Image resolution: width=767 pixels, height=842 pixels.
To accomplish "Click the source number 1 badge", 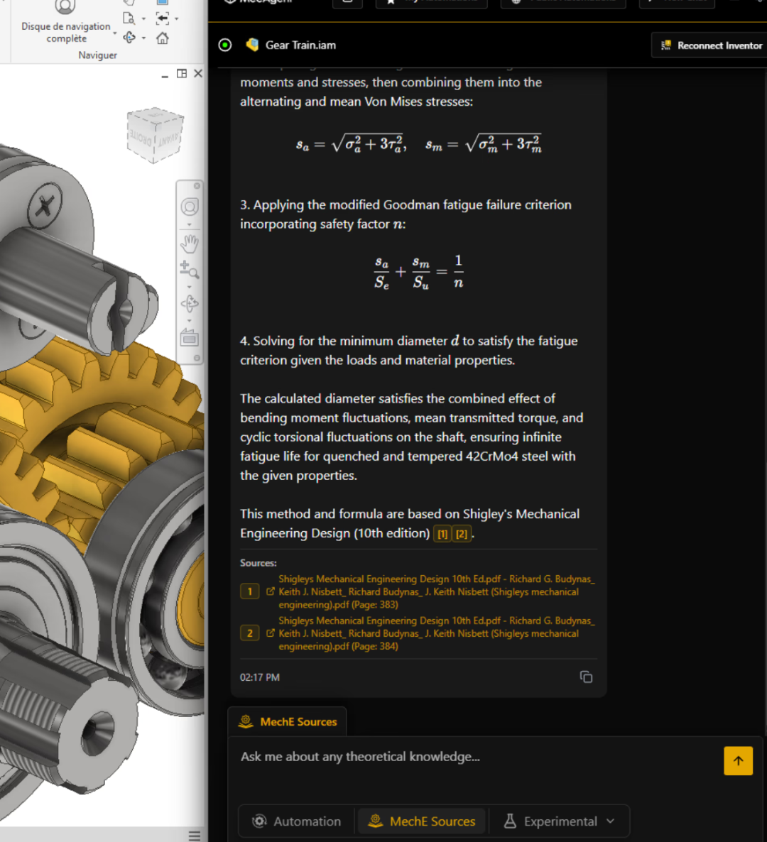I will tap(249, 591).
